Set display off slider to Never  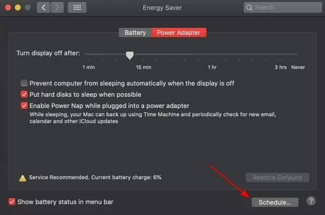294,54
